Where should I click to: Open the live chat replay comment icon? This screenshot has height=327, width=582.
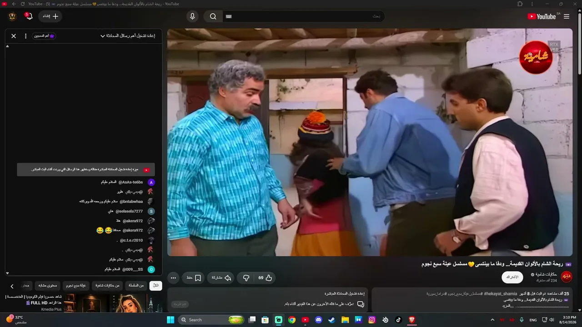tap(360, 304)
